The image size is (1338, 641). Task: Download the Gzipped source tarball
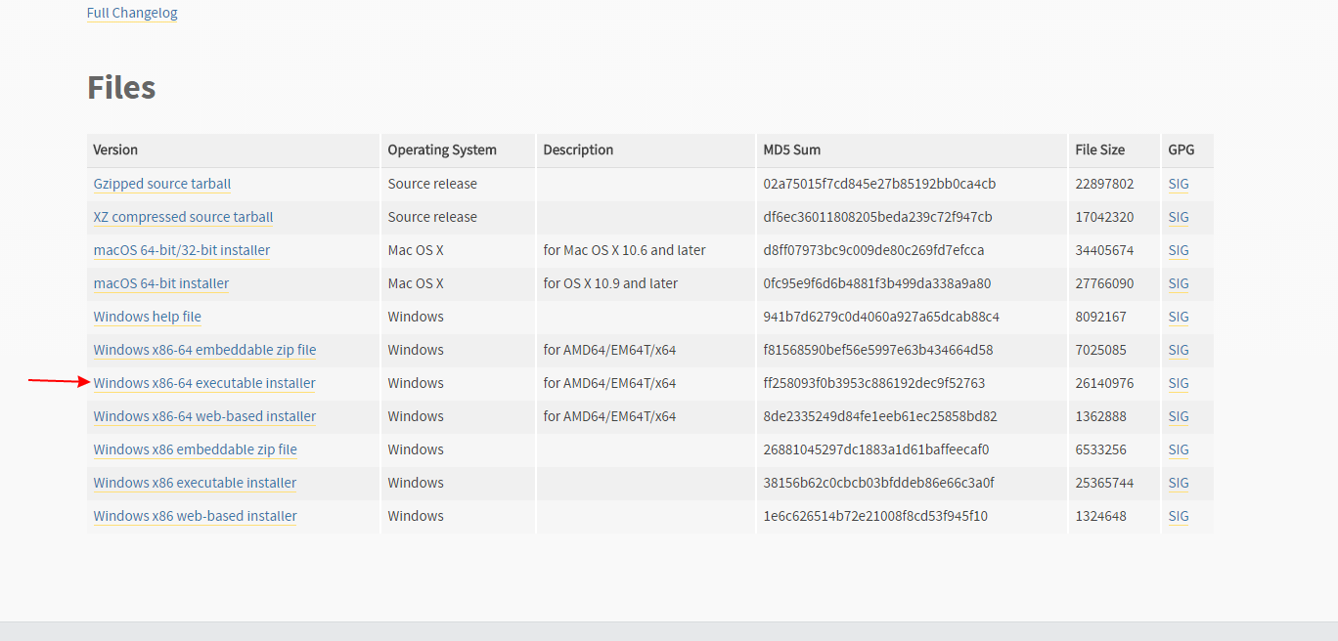pos(162,184)
